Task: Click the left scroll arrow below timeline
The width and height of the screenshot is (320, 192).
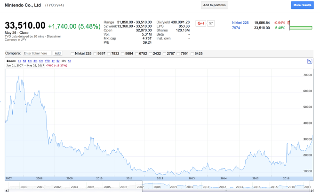Action: click(7, 191)
